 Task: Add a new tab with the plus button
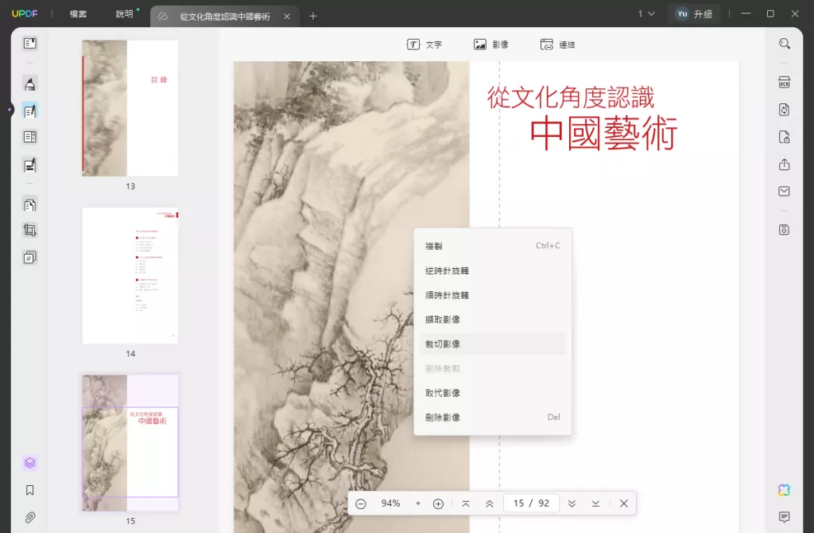point(313,17)
